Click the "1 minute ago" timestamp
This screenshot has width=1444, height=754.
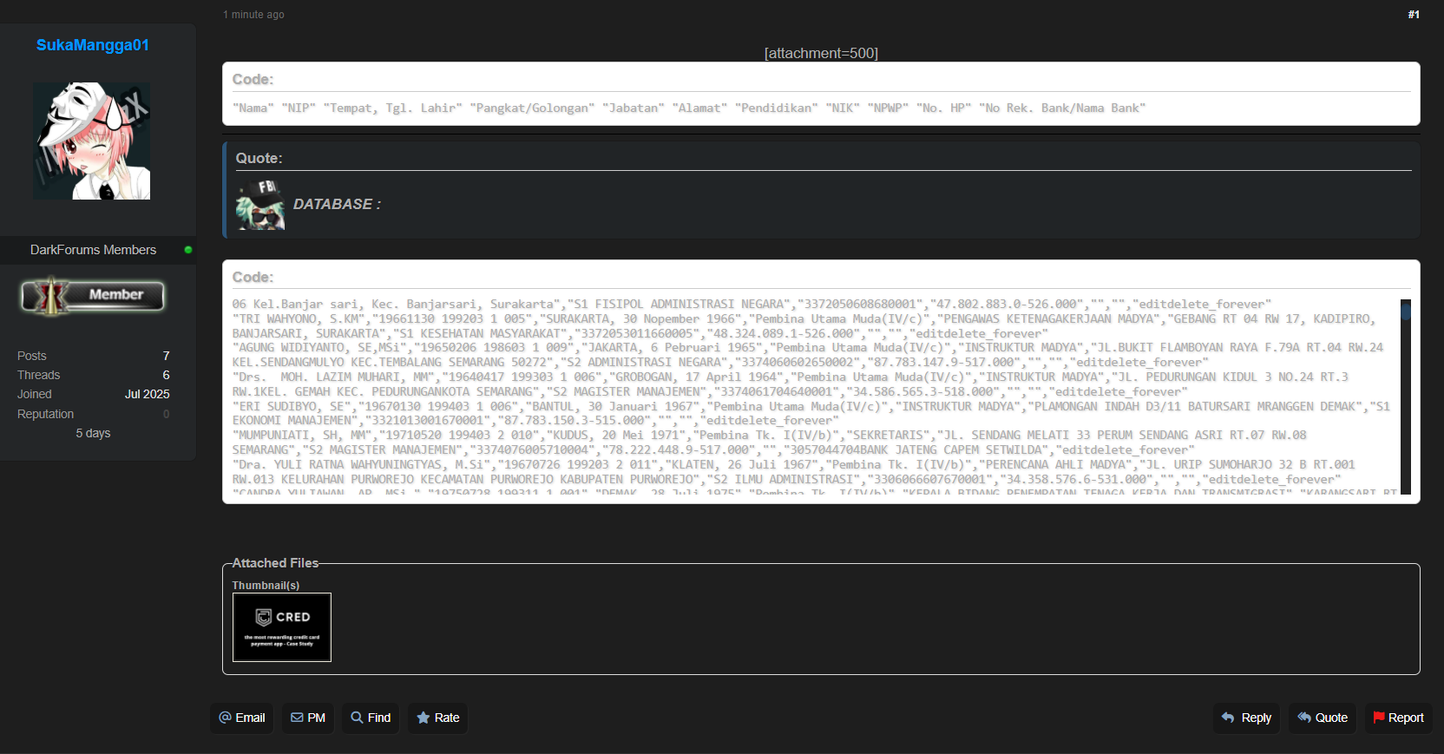tap(253, 15)
